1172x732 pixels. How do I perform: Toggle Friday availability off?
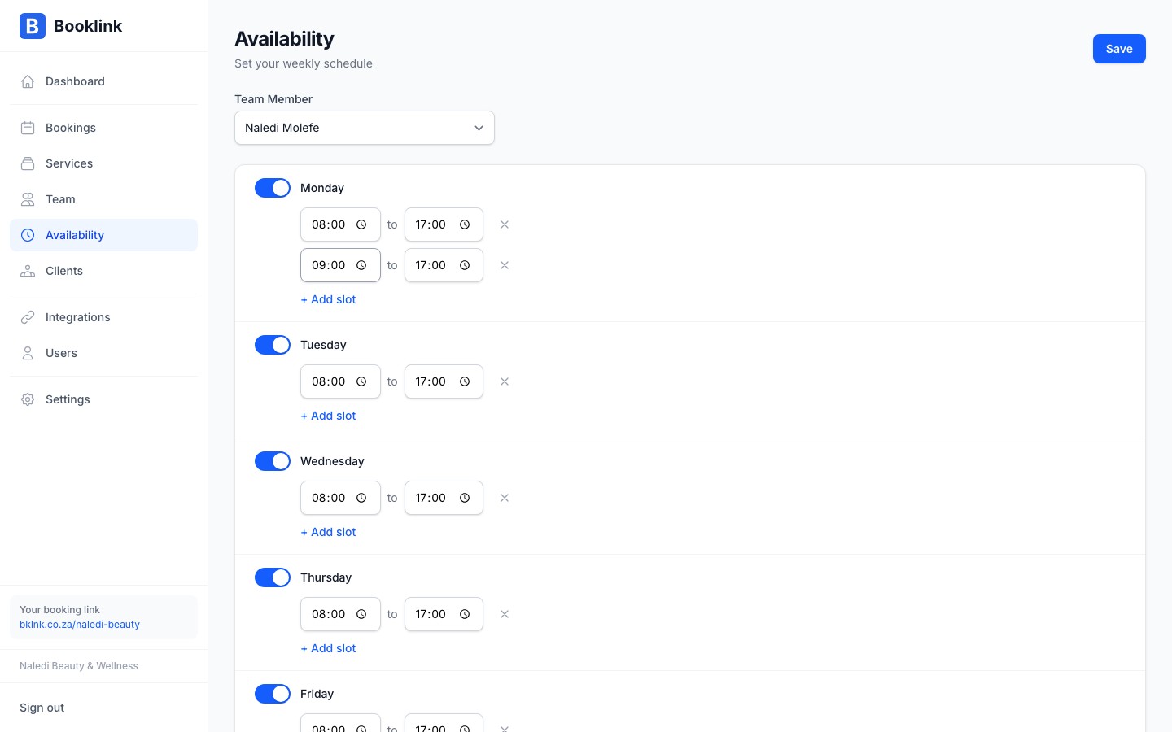tap(273, 694)
